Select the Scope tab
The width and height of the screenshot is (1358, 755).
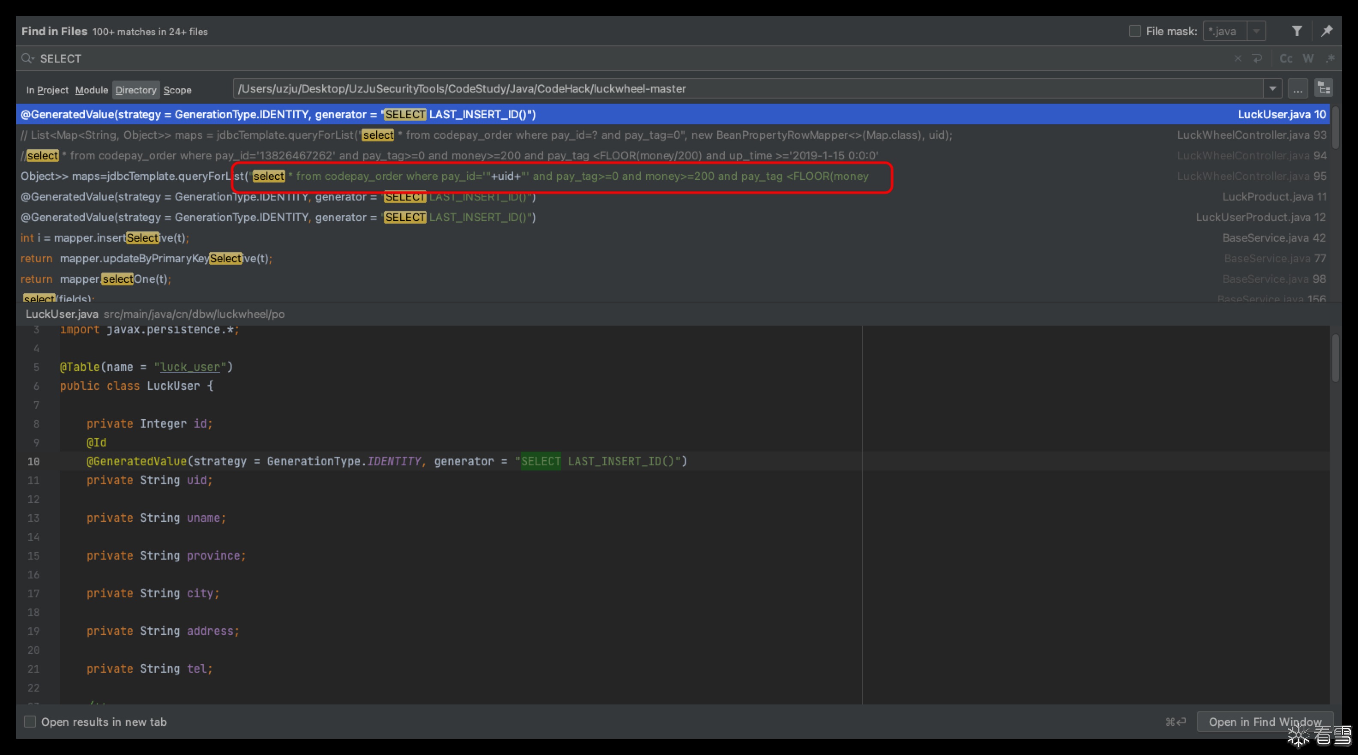pyautogui.click(x=177, y=90)
